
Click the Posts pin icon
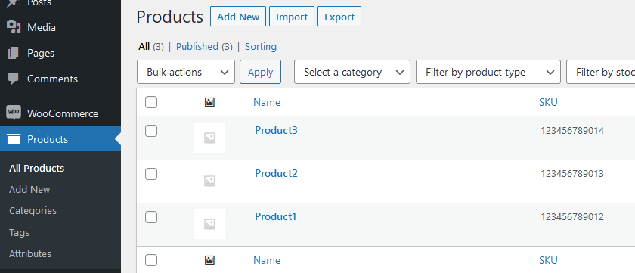pos(14,3)
